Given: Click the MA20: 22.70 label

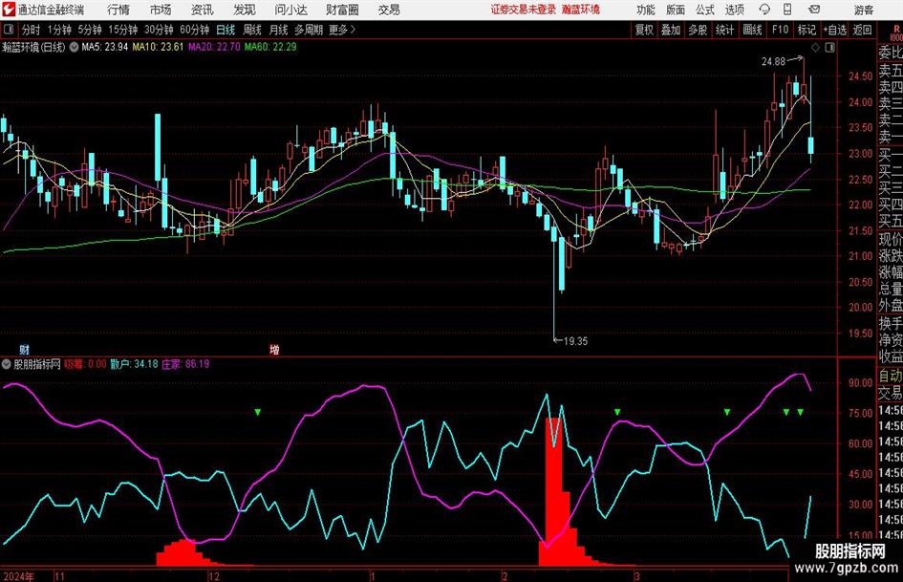Looking at the screenshot, I should coord(214,47).
